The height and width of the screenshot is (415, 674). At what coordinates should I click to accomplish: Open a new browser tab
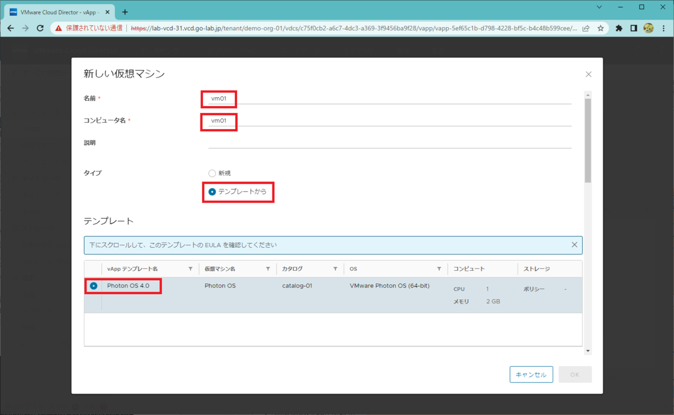125,12
